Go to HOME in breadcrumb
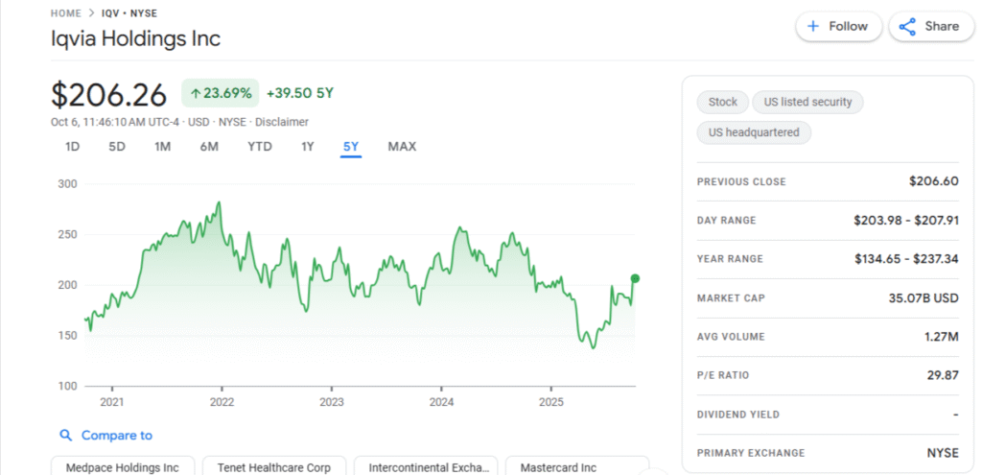This screenshot has width=982, height=475. coord(66,13)
